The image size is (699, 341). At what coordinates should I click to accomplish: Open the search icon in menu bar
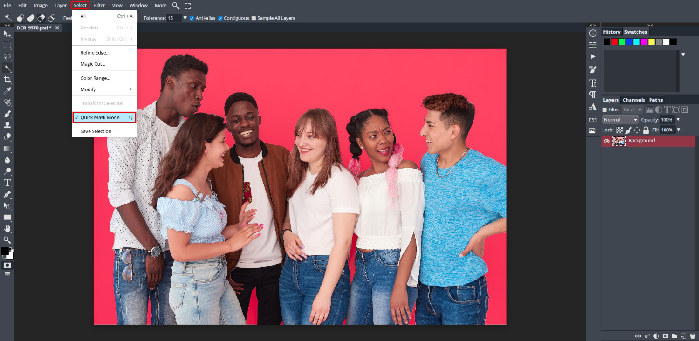coord(176,6)
